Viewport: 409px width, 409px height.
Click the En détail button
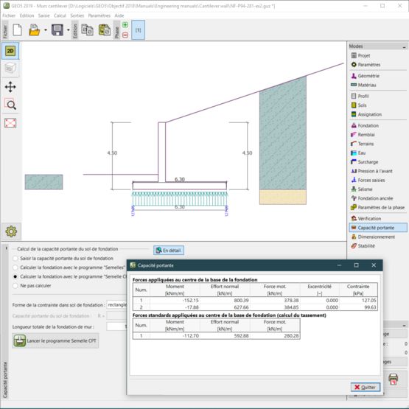[169, 251]
